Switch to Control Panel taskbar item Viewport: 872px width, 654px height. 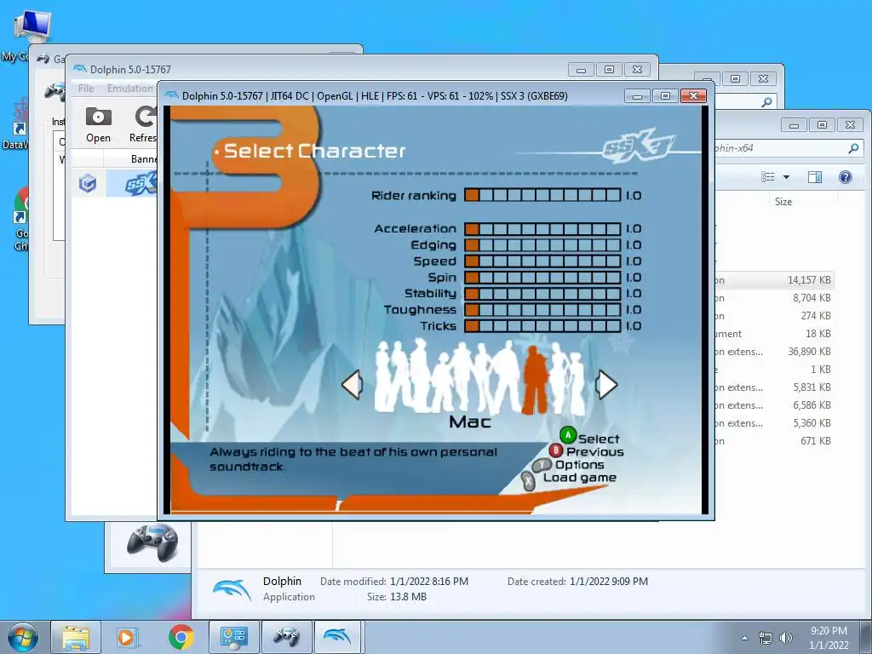click(233, 637)
